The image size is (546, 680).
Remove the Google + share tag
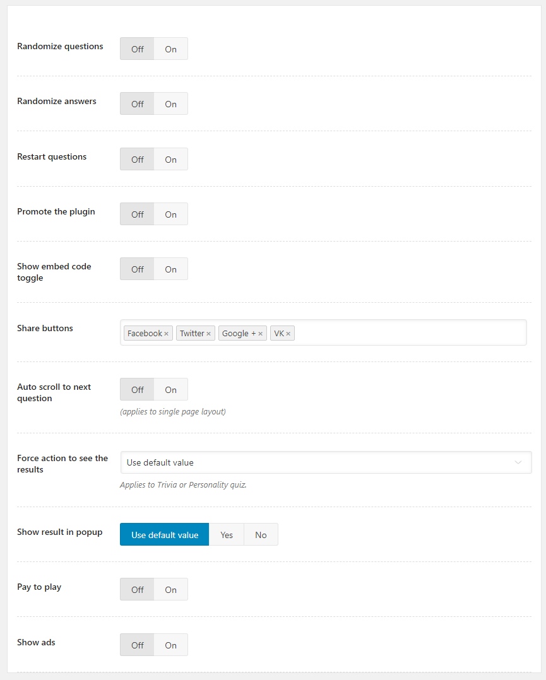tap(260, 334)
